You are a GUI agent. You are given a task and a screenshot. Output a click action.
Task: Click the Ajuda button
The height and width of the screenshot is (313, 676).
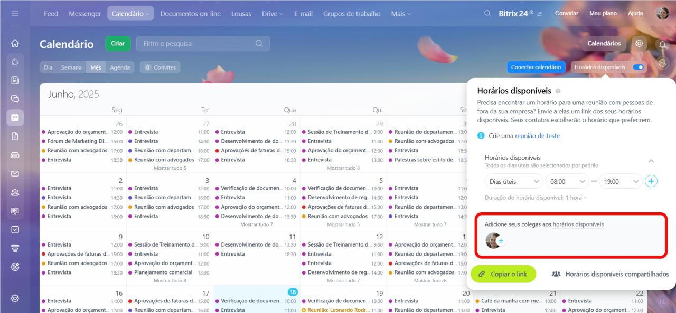635,14
